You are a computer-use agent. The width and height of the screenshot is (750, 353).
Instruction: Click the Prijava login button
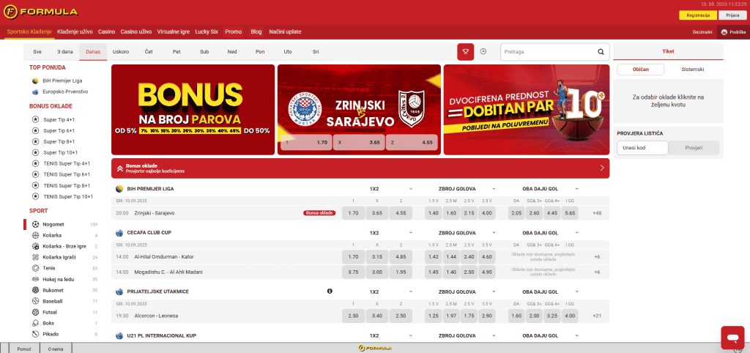coord(732,15)
